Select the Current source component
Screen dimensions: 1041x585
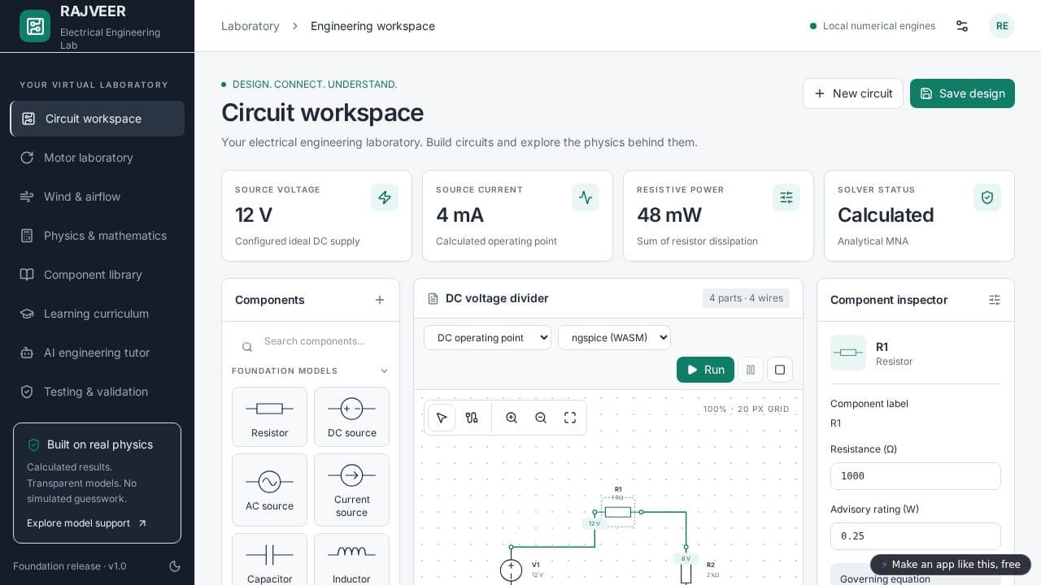[351, 490]
